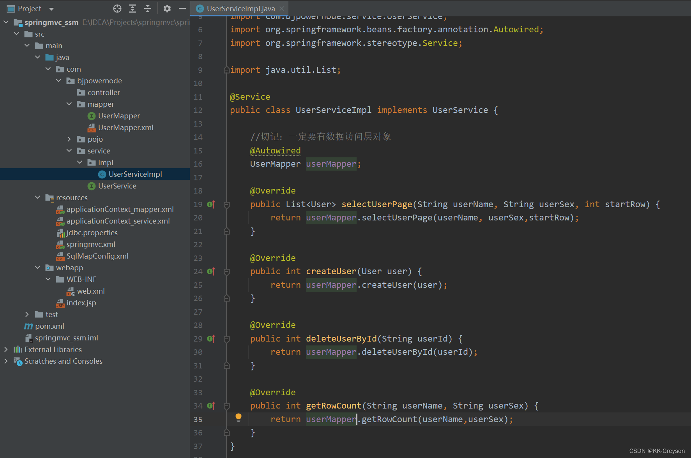Open UserMapper.xml file
This screenshot has width=691, height=458.
125,127
